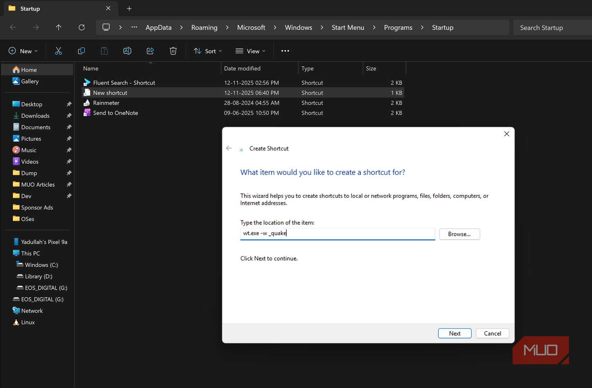Delete the selected shortcut
The width and height of the screenshot is (592, 388).
pyautogui.click(x=173, y=51)
